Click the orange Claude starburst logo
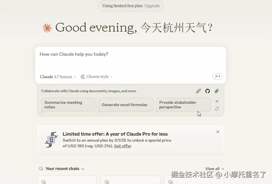 [x=47, y=28]
